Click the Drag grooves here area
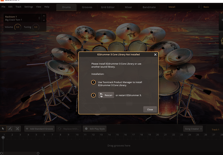Image resolution: width=223 pixels, height=155 pixels. [x=119, y=146]
